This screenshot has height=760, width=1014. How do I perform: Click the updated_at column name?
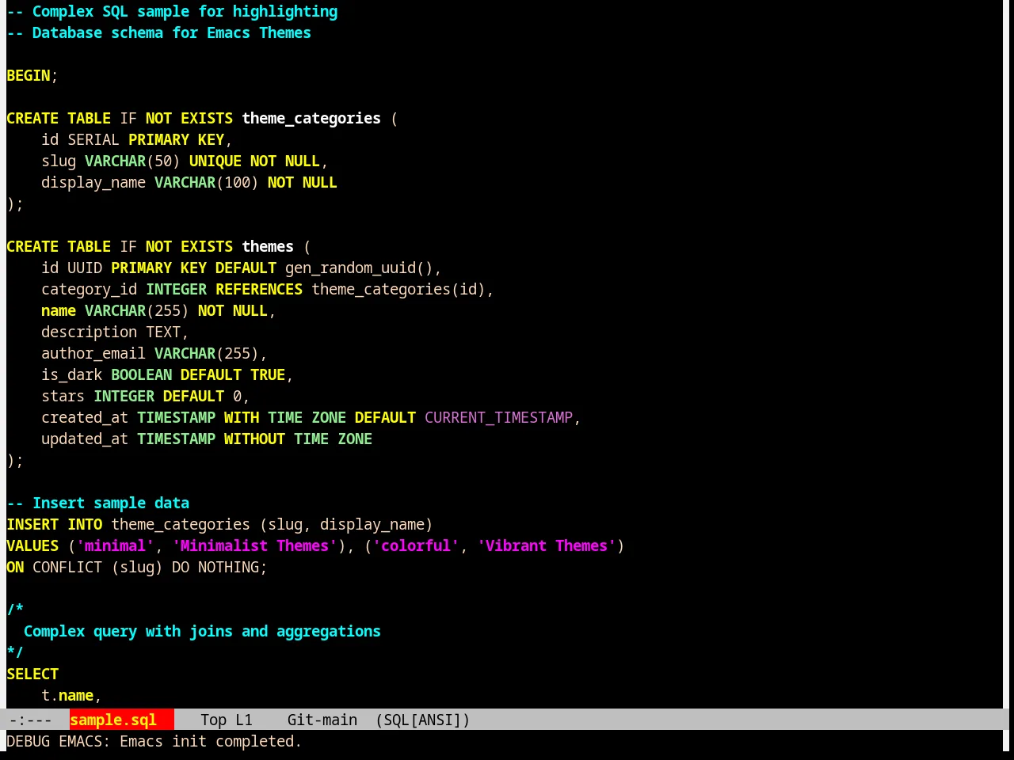pos(85,439)
